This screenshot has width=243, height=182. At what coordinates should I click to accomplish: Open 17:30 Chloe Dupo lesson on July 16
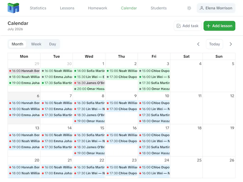tap(122, 141)
